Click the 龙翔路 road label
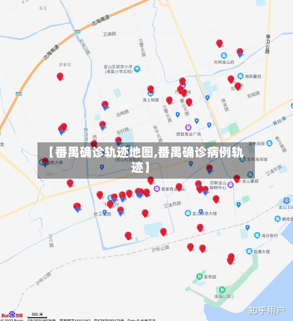Image resolution: width=293 pixels, height=321 pixels. click(x=254, y=95)
